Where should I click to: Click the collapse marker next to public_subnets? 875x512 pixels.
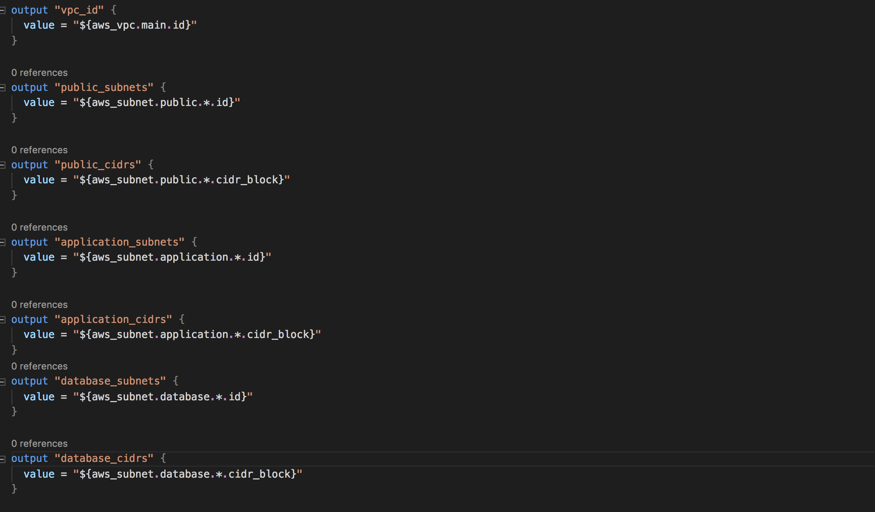coord(3,88)
